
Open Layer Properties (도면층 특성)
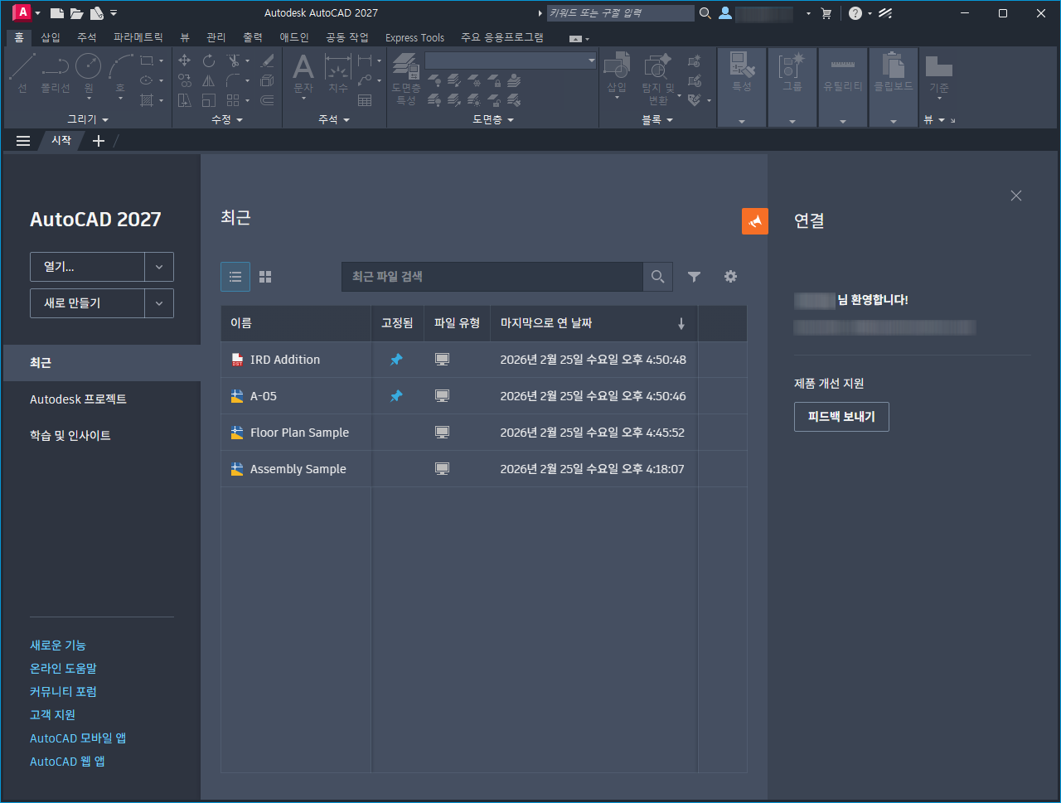pos(406,79)
